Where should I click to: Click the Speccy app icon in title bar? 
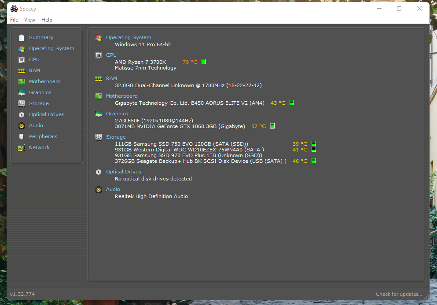tap(14, 9)
